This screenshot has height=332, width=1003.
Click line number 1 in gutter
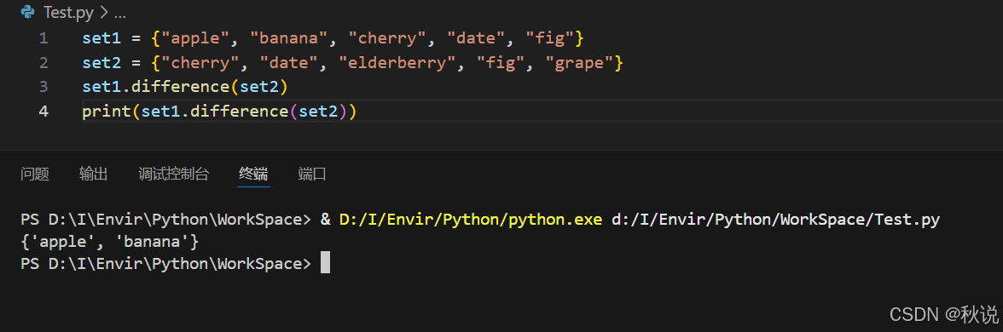coord(43,38)
